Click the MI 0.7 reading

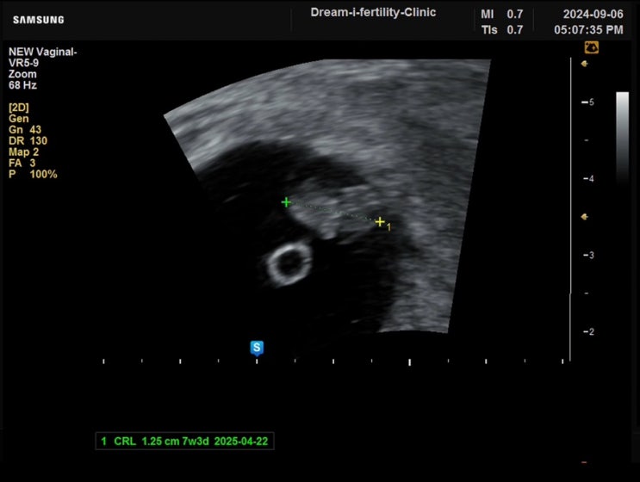coord(501,15)
